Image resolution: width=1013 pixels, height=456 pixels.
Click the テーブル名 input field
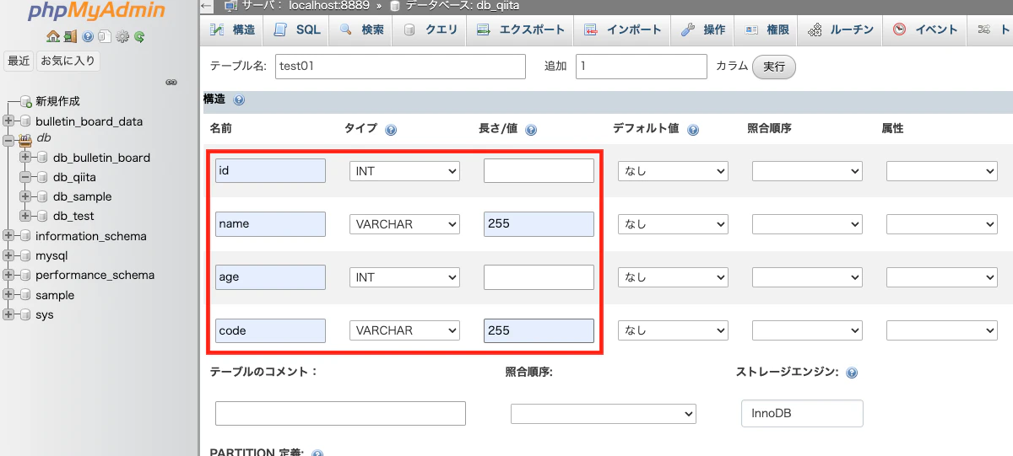click(x=400, y=67)
